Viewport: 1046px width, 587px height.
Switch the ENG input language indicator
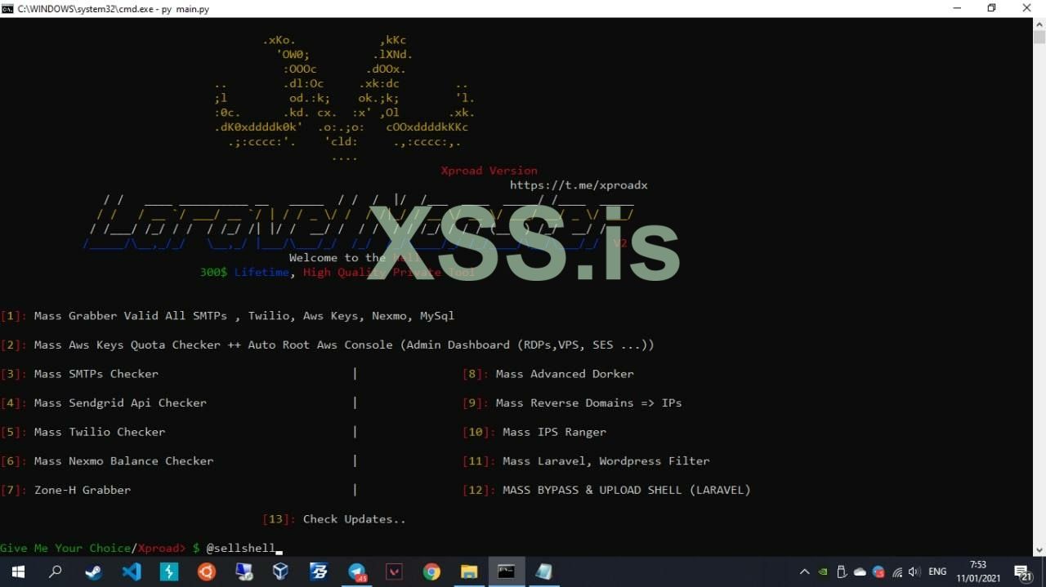pyautogui.click(x=937, y=571)
